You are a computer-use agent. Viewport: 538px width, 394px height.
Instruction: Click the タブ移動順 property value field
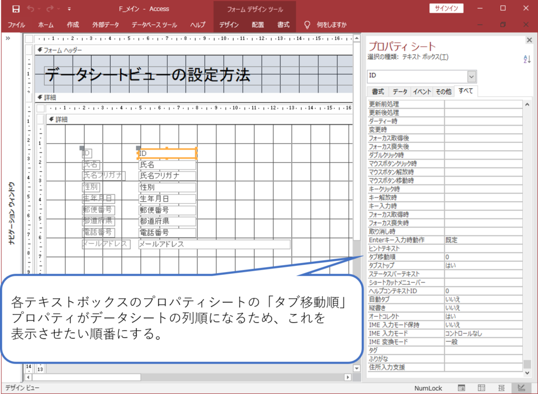pos(483,257)
